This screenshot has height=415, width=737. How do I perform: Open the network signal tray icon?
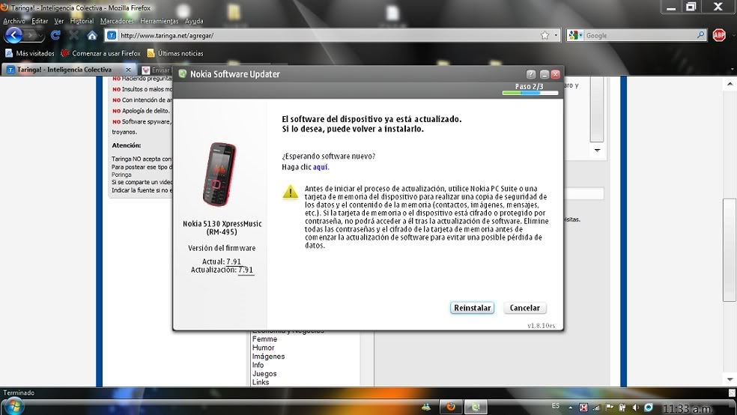coord(596,408)
